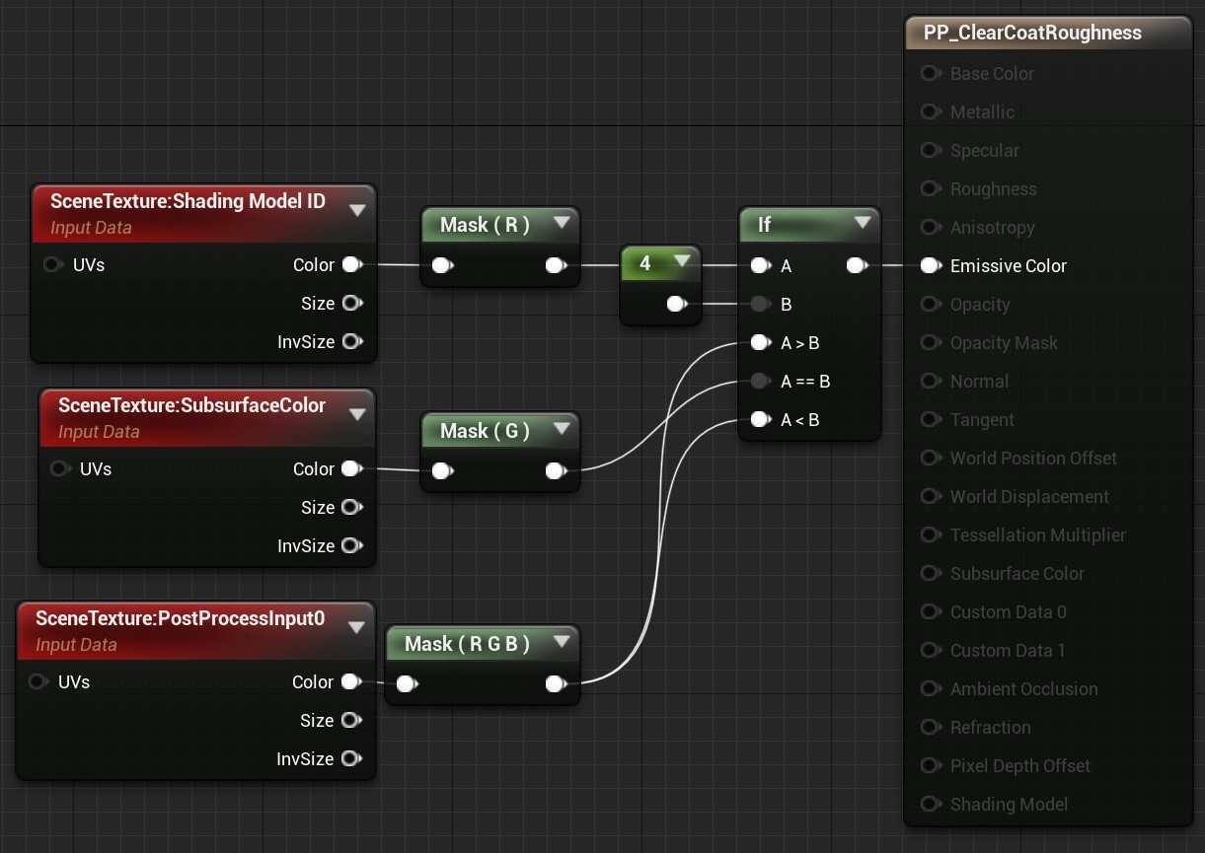Screen dimensions: 1205x853
Task: Click the Refraction input pin
Action: click(930, 727)
